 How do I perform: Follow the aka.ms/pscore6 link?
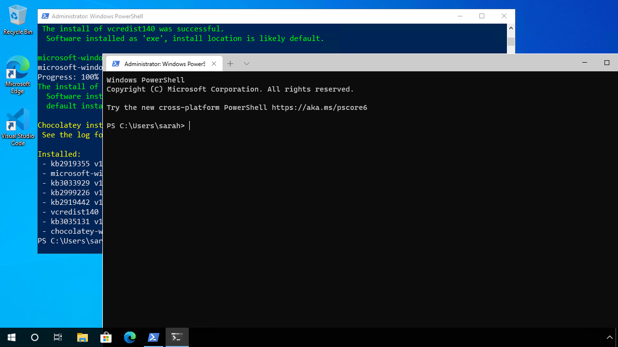click(x=320, y=107)
